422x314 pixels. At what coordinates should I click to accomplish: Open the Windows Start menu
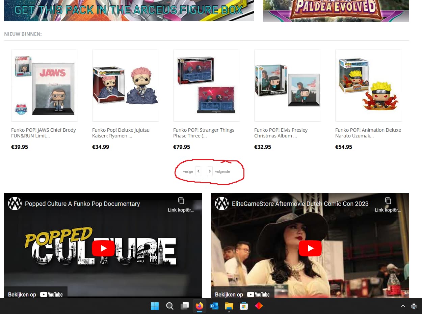(x=155, y=306)
